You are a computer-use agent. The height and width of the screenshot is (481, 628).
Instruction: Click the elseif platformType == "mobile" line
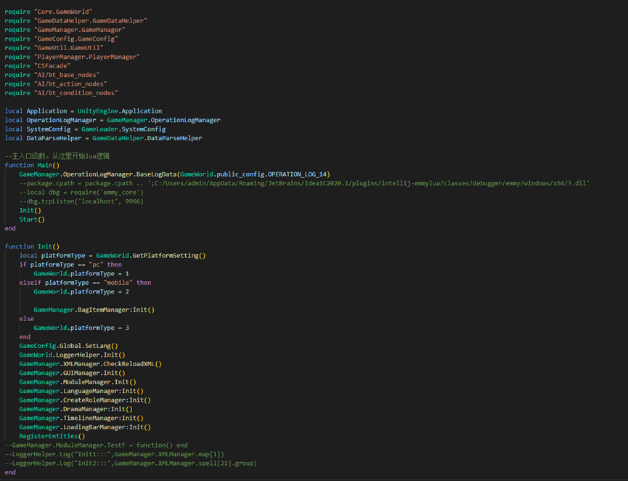(x=85, y=283)
